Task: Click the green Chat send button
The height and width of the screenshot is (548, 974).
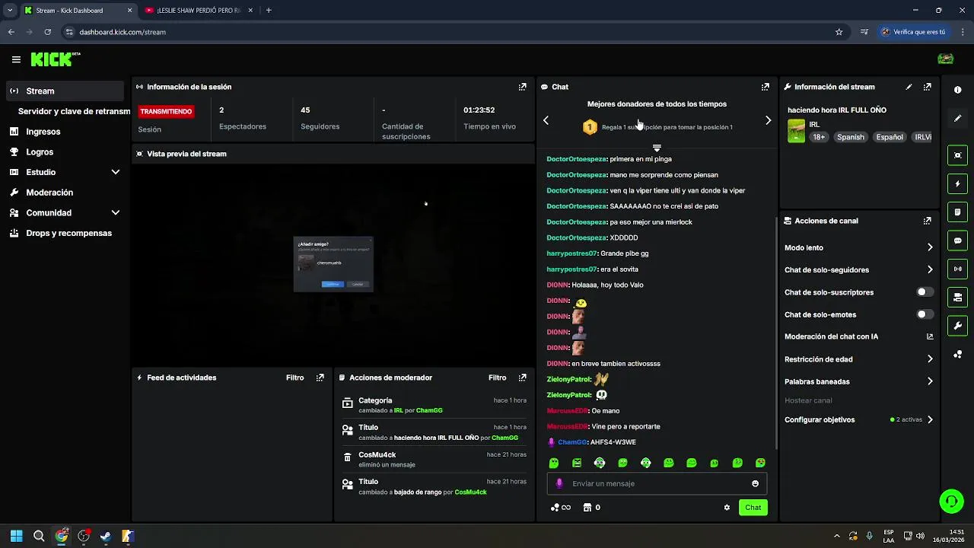Action: tap(753, 508)
